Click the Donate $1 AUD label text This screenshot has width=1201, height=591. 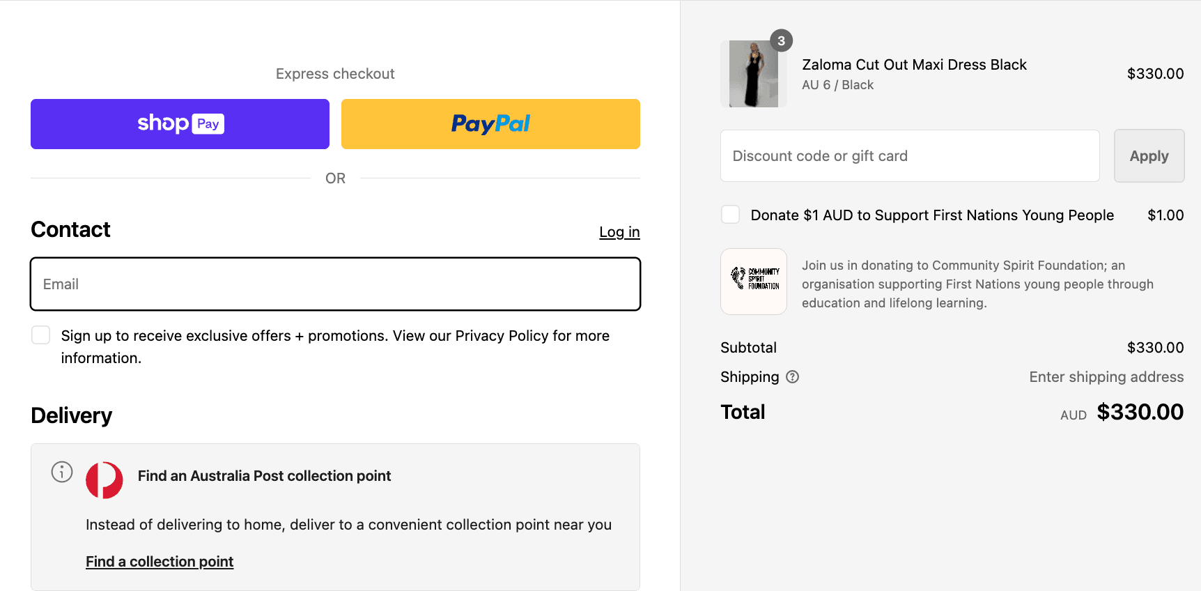coord(932,215)
